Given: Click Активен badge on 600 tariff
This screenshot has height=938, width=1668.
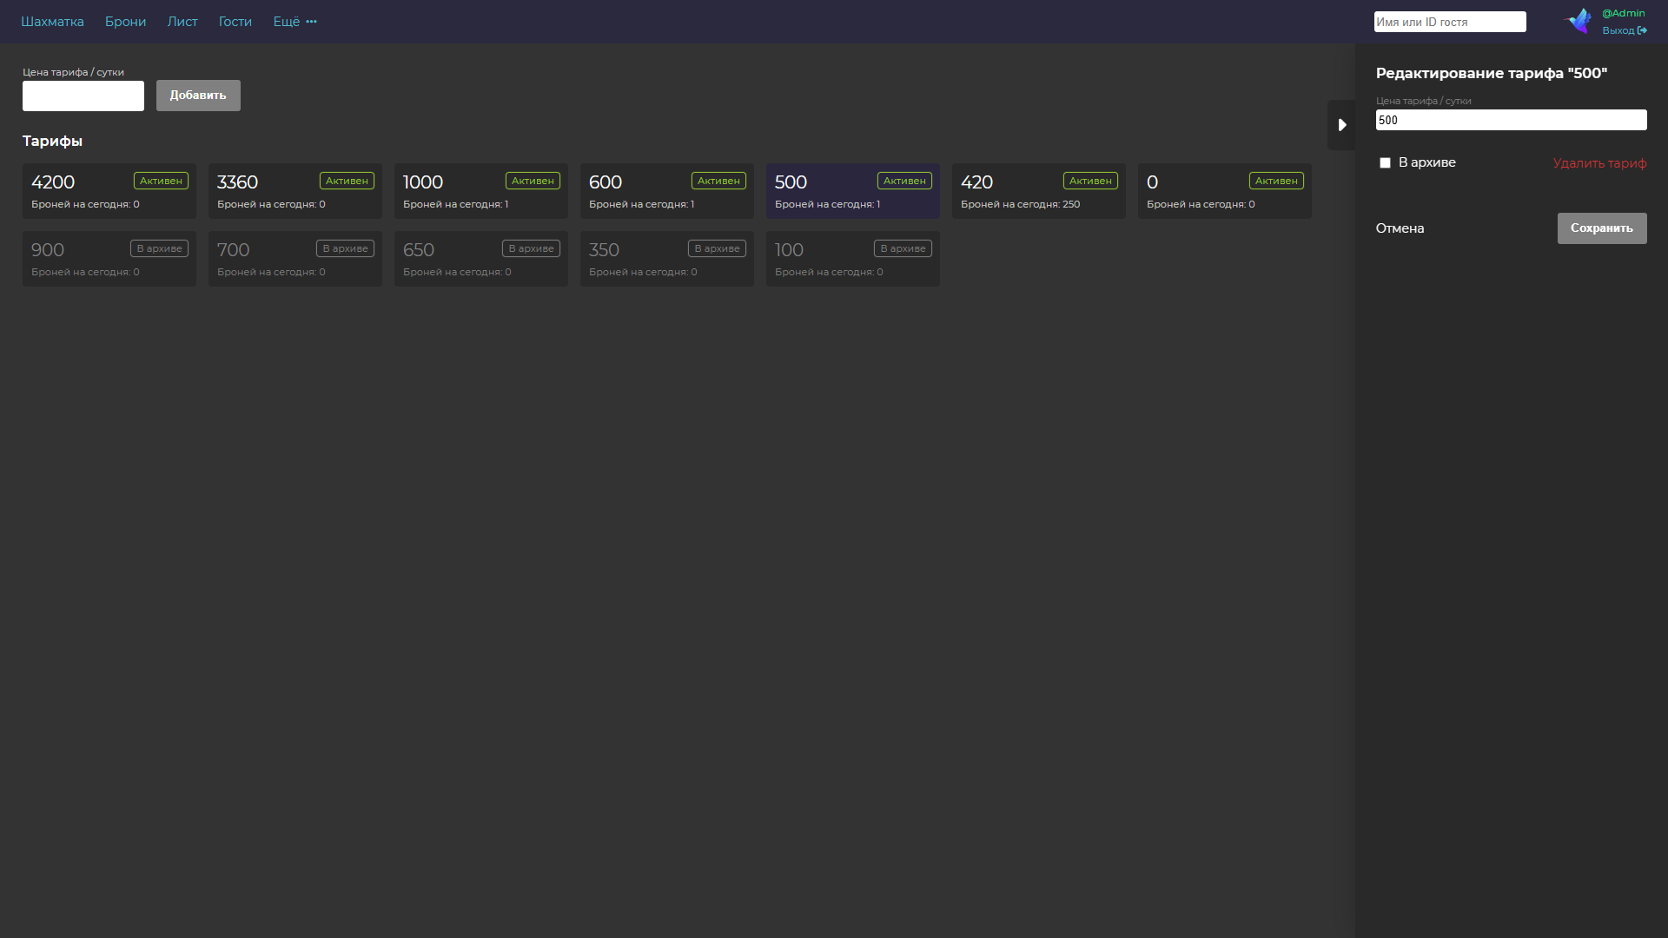Looking at the screenshot, I should (718, 181).
